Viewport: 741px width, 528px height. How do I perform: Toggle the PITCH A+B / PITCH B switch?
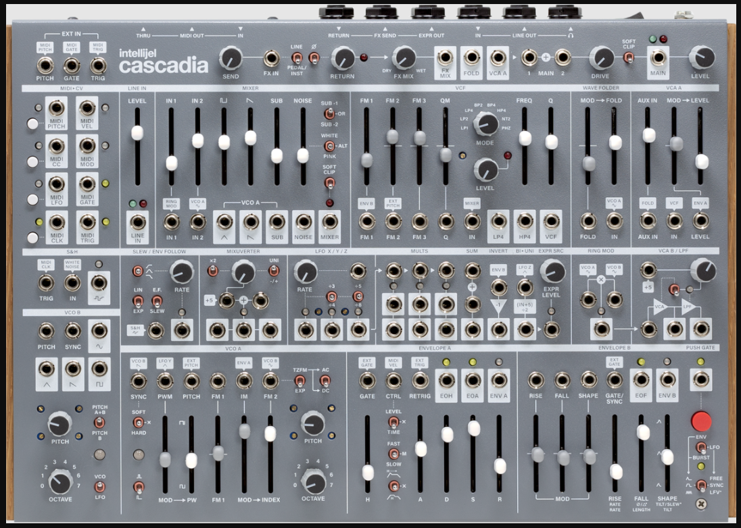click(x=99, y=422)
